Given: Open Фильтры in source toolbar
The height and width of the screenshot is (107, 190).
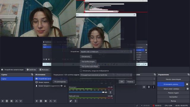Looking at the screenshot, I should 44,70.
